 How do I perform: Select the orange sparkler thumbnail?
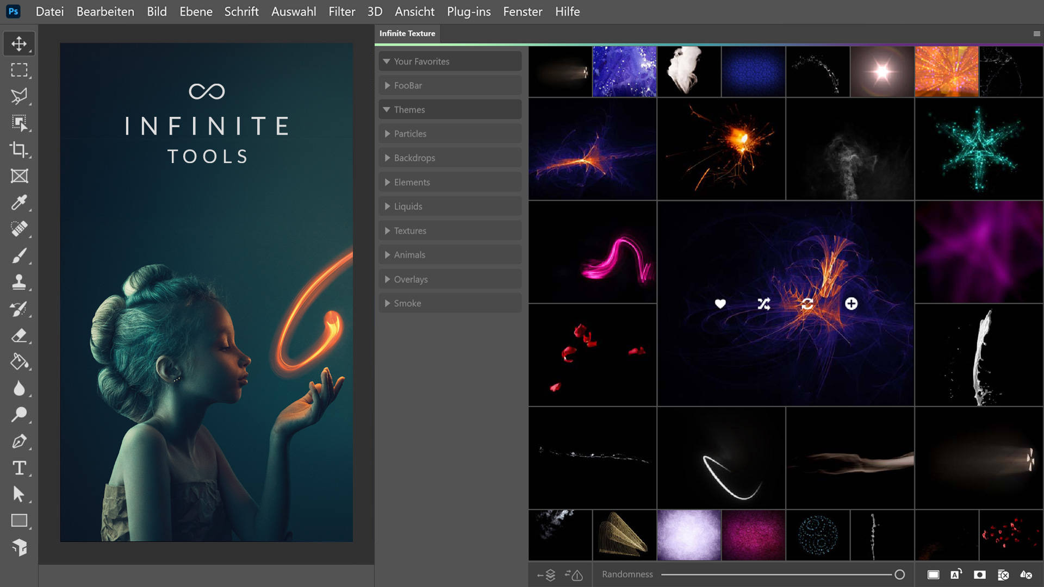tap(721, 149)
